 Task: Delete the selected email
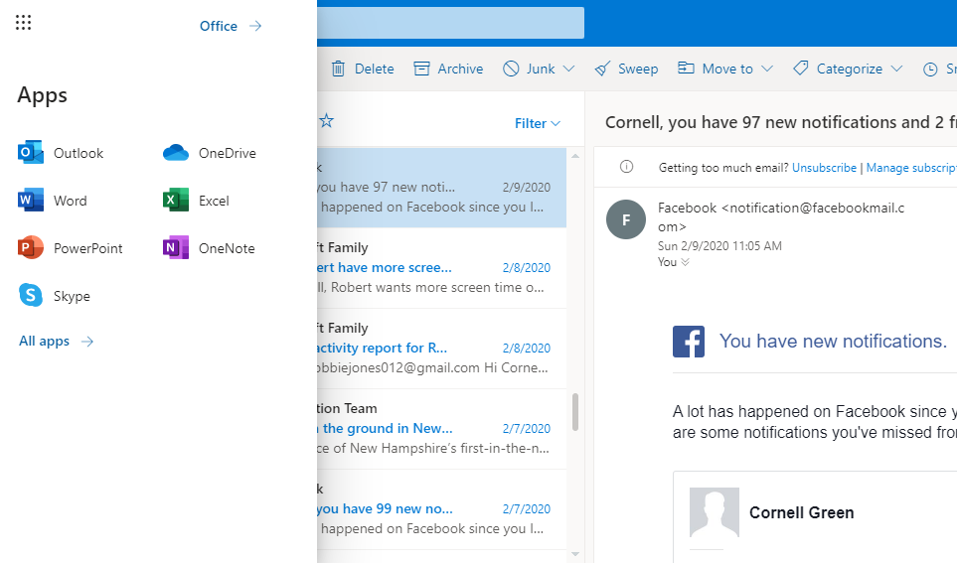tap(363, 69)
